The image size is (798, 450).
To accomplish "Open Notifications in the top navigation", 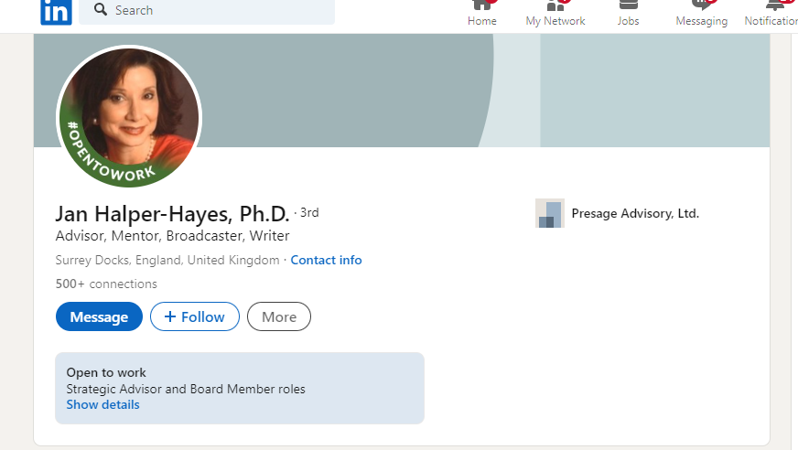I will click(771, 14).
